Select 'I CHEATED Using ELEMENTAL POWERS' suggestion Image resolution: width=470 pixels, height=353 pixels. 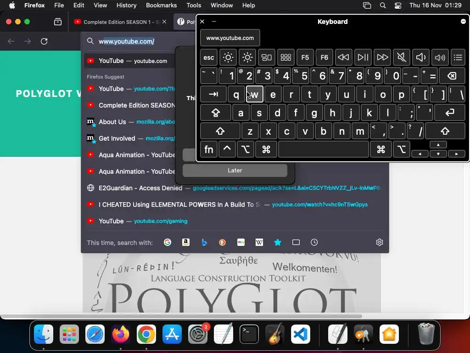tap(235, 205)
